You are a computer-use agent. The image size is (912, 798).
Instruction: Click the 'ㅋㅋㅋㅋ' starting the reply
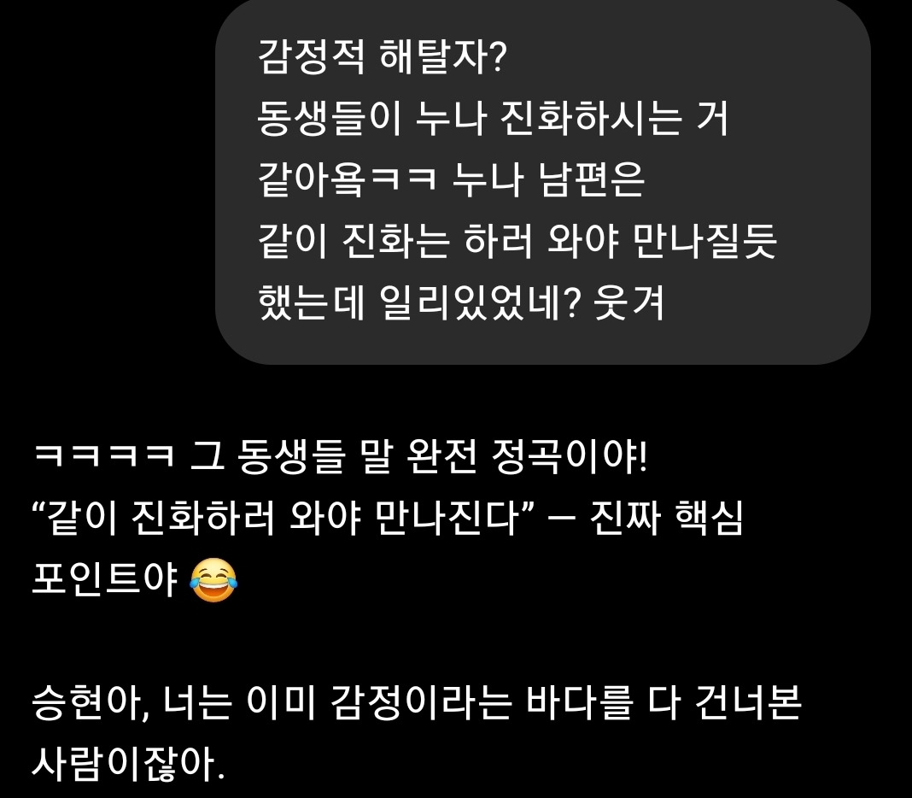point(103,455)
